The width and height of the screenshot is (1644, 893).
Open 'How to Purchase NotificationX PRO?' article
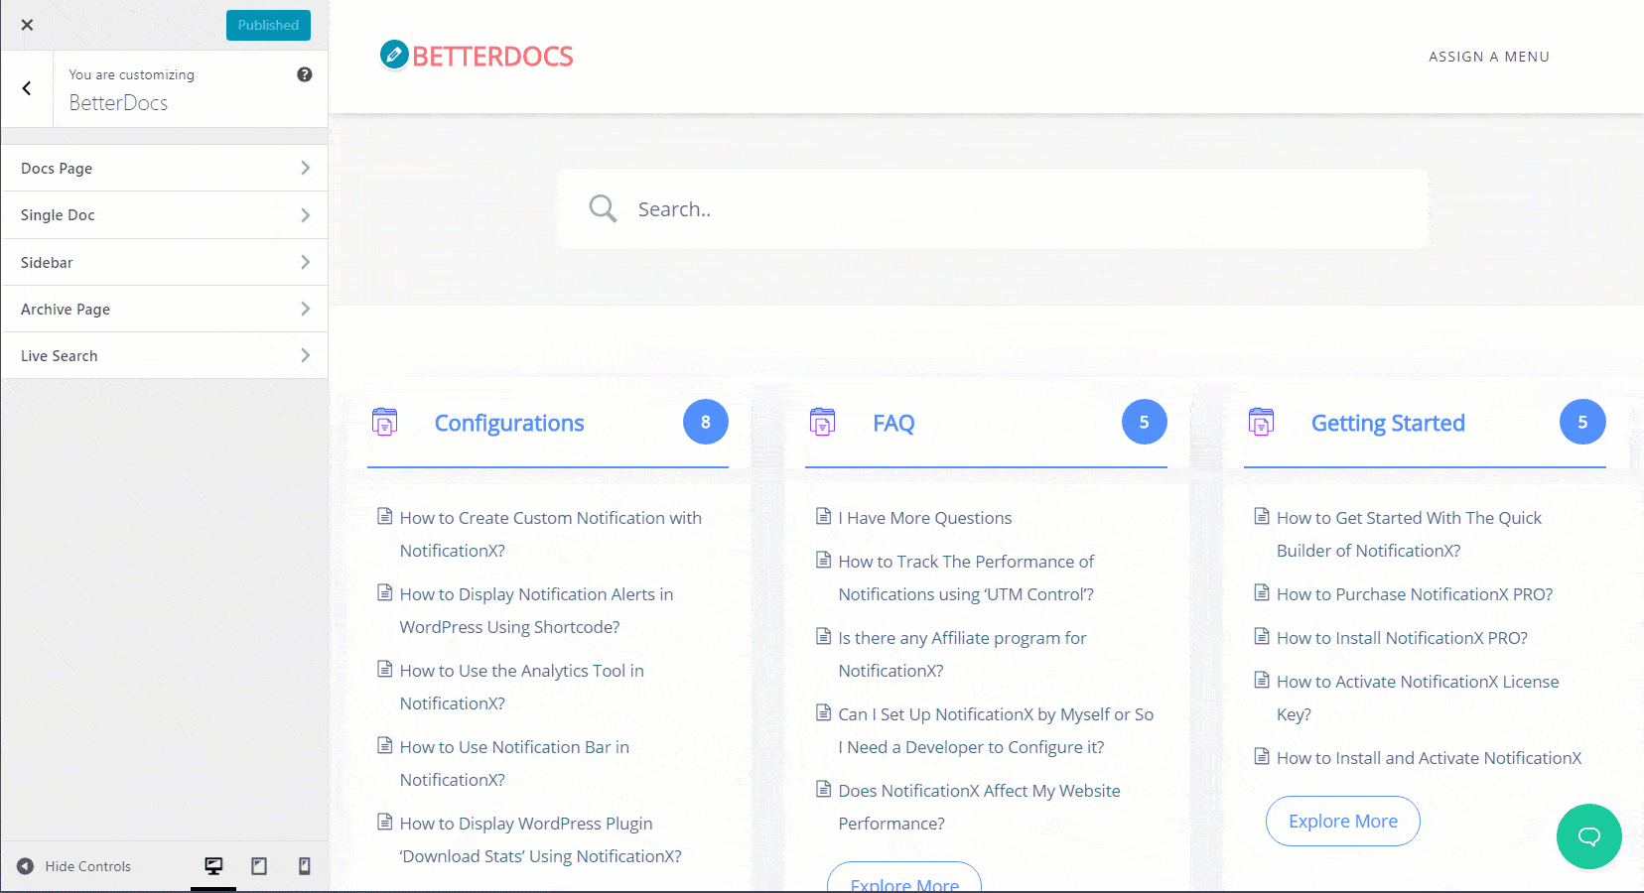tap(1414, 593)
